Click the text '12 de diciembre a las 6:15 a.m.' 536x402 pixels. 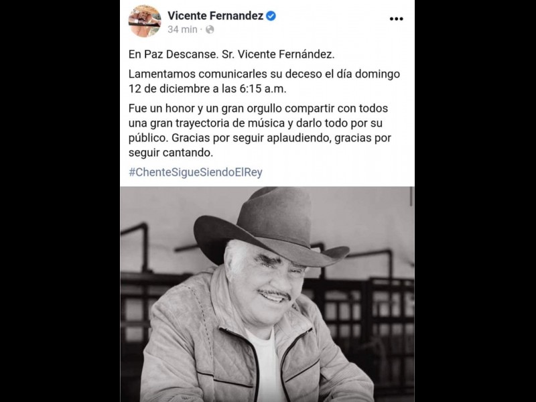(207, 89)
